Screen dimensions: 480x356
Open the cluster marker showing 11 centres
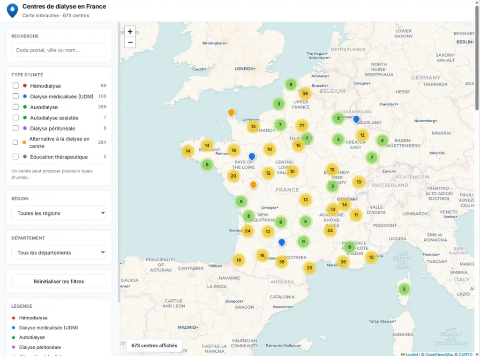point(356,215)
